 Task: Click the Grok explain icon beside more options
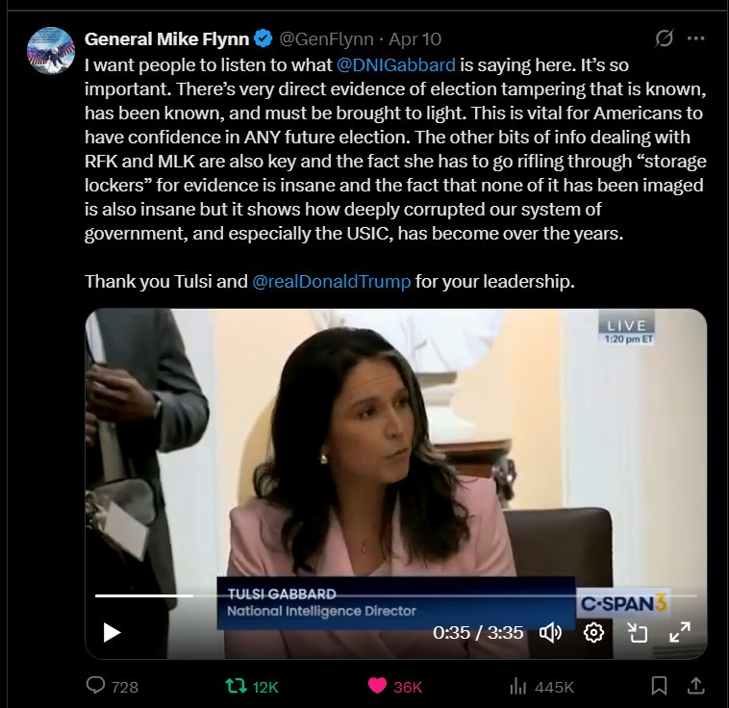(664, 38)
